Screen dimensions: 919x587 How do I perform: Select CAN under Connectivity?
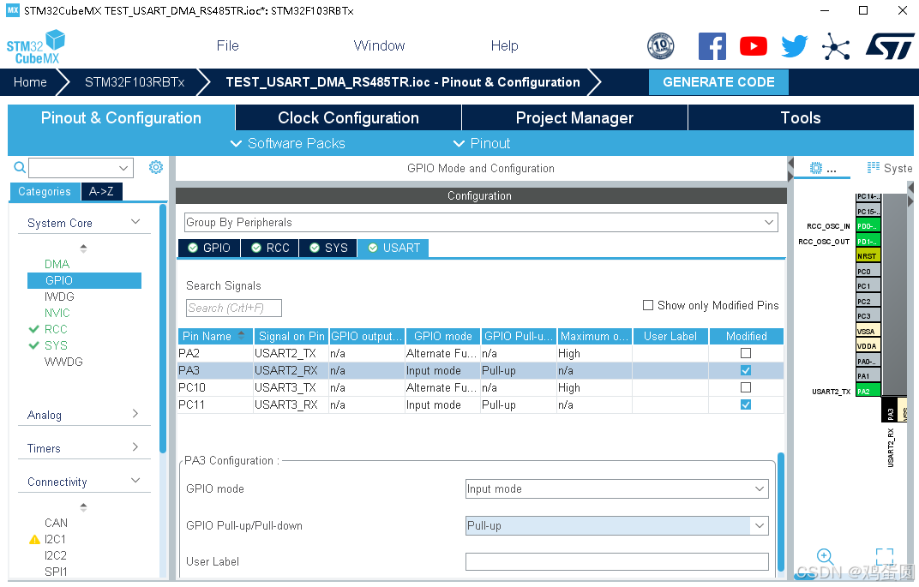56,523
